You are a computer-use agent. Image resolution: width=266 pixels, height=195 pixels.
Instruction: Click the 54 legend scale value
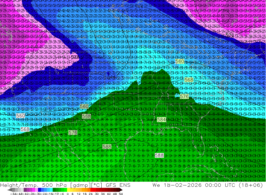tap(120, 194)
